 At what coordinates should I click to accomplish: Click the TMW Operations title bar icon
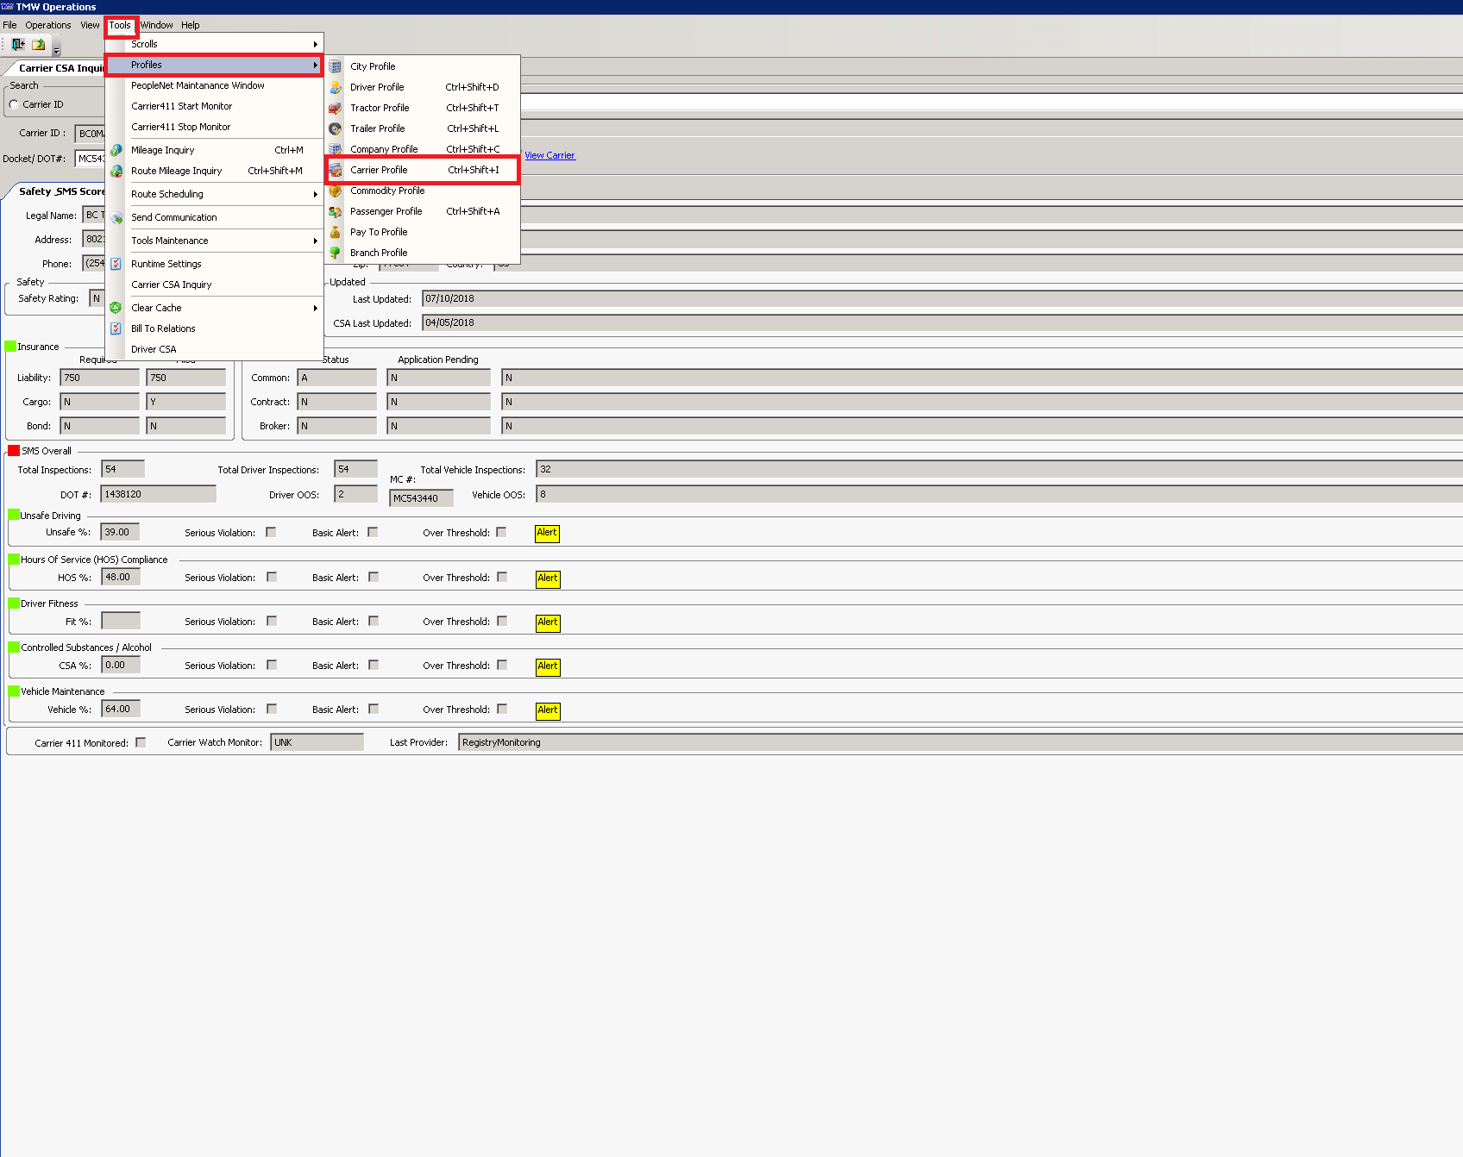click(7, 7)
